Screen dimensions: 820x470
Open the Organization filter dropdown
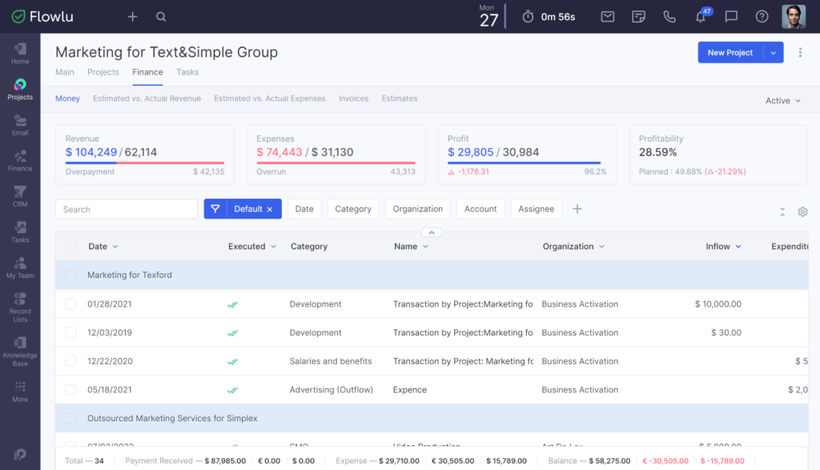pos(418,209)
